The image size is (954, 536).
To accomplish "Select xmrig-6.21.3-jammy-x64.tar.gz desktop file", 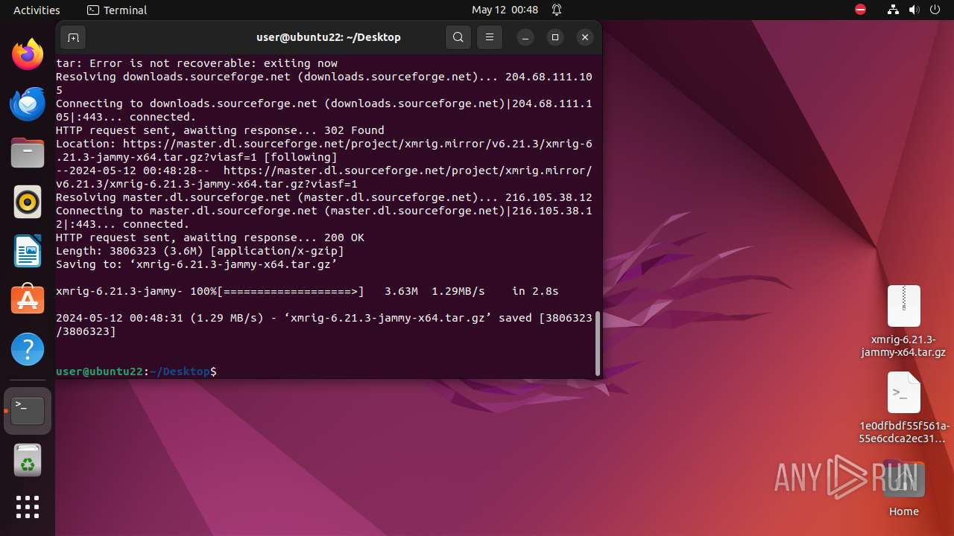I will (903, 322).
